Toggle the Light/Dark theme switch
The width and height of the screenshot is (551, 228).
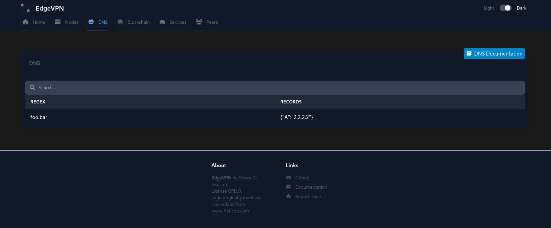[506, 8]
